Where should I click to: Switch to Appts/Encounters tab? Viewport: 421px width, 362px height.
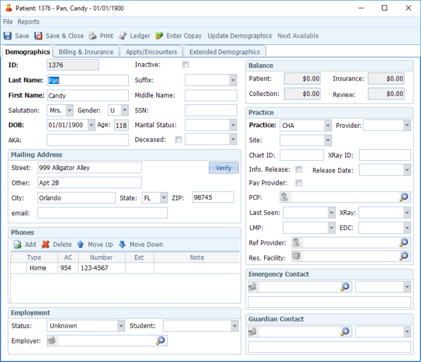(151, 52)
